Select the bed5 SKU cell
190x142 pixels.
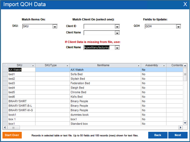point(21,92)
